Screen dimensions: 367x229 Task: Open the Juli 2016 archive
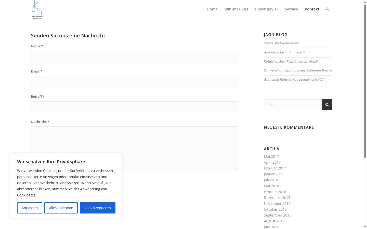tap(271, 180)
